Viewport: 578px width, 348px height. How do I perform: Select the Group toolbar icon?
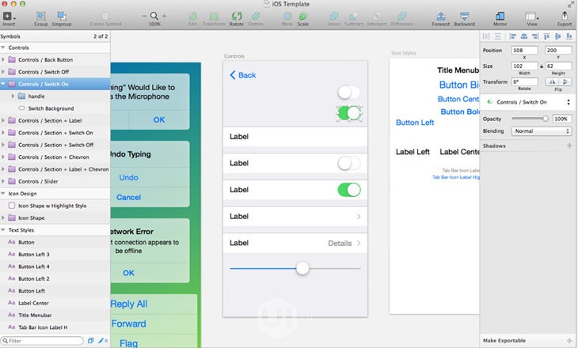pos(41,16)
